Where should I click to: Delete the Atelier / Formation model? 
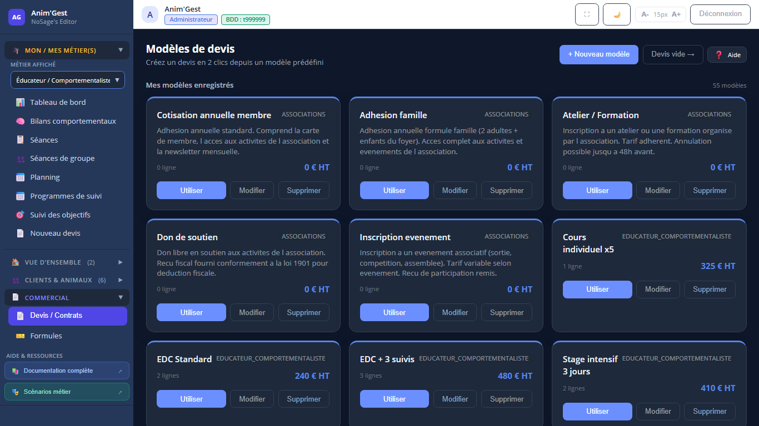coord(710,190)
